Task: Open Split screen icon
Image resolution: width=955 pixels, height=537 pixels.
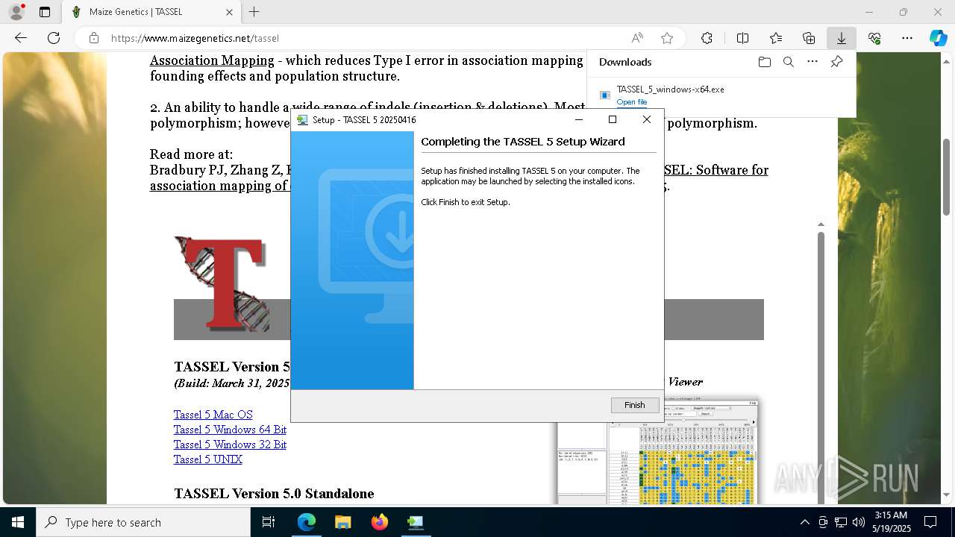Action: click(x=742, y=38)
